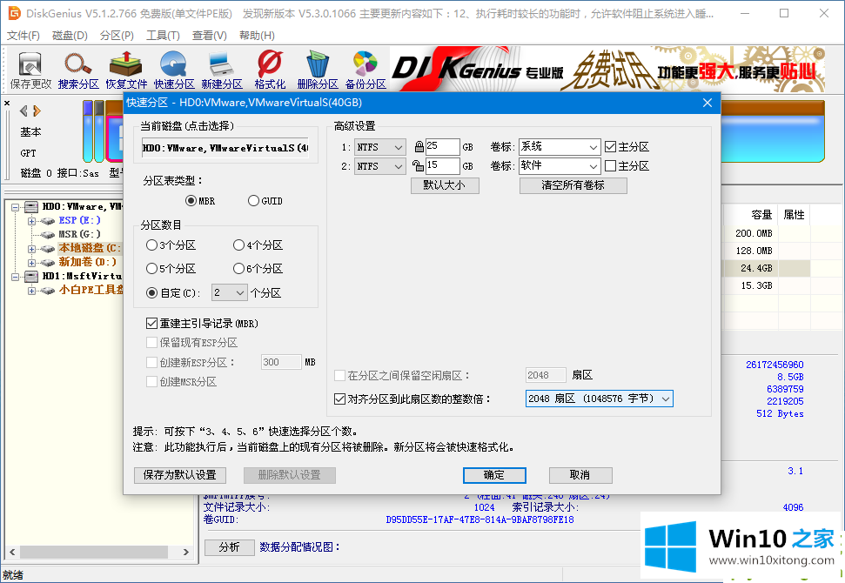Click the HD1 MsftVirtual disk icon in tree
845x583 pixels.
pyautogui.click(x=31, y=277)
